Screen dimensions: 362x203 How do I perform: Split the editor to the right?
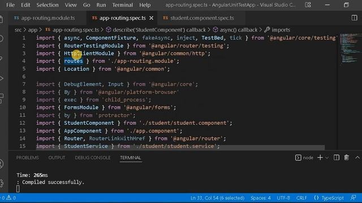click(354, 17)
